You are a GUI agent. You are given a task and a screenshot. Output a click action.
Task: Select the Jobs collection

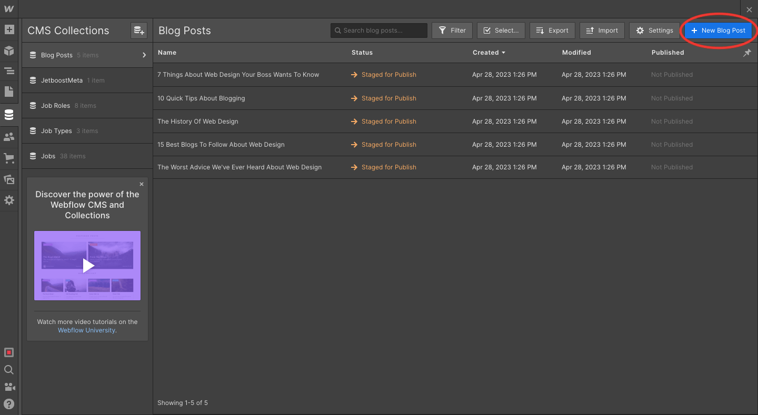[x=48, y=156]
